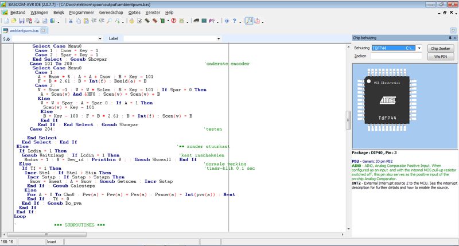The image size is (459, 246).
Task: Open the program chip dropdown arrow
Action: 168,21
